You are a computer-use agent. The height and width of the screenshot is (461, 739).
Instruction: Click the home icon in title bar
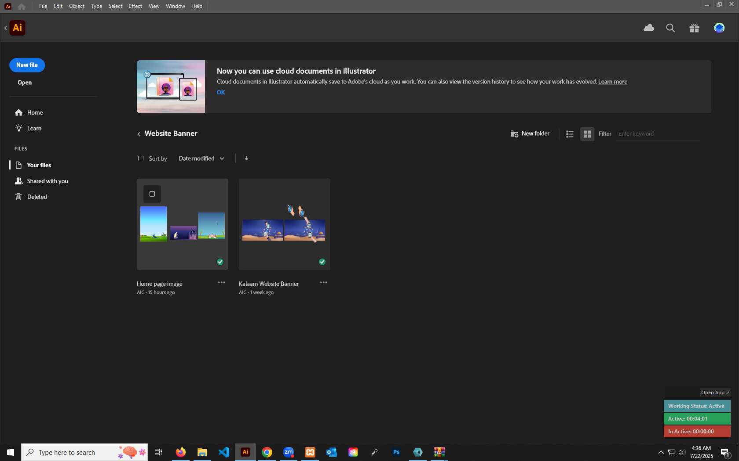[x=22, y=7]
